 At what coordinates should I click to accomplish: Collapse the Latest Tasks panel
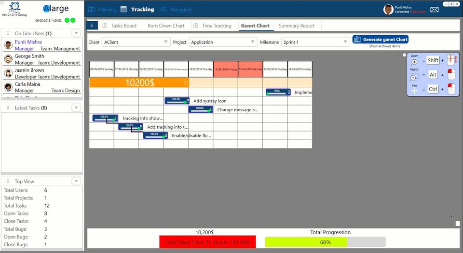click(x=76, y=107)
